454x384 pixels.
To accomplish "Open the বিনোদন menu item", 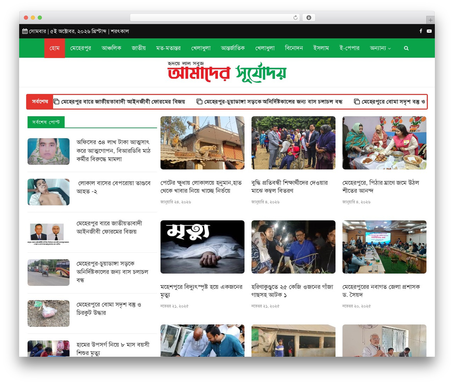I will (x=294, y=48).
